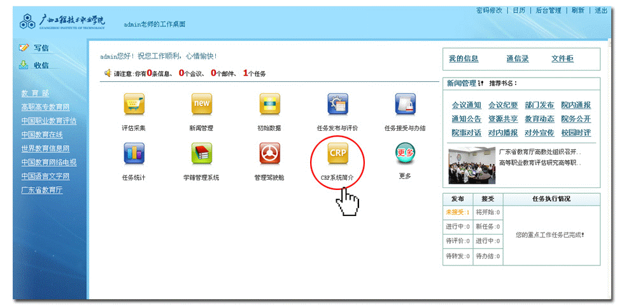Open the 初始数据 icon
The width and height of the screenshot is (624, 305).
coord(269,104)
